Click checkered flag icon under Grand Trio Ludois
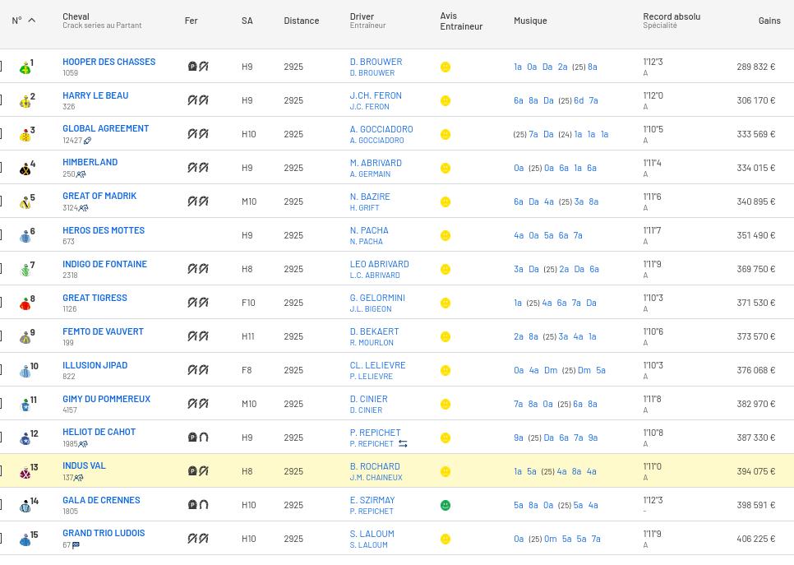 point(76,545)
